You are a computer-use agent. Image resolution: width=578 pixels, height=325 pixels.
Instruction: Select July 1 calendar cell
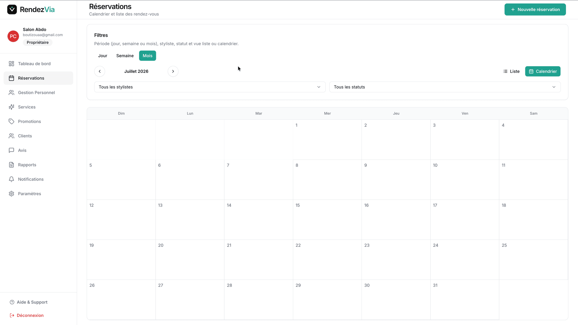click(327, 140)
